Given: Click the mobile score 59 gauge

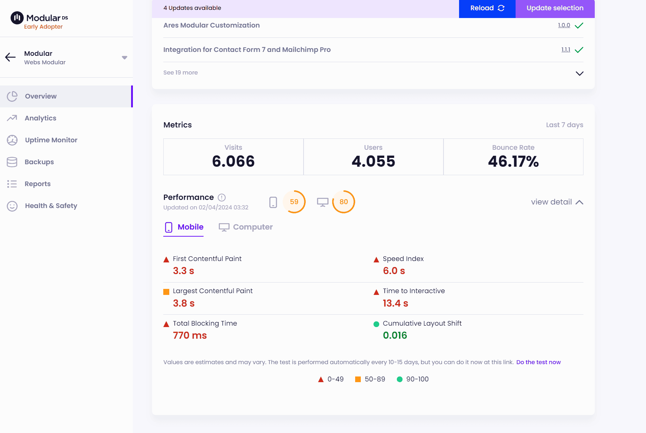Looking at the screenshot, I should click(294, 202).
